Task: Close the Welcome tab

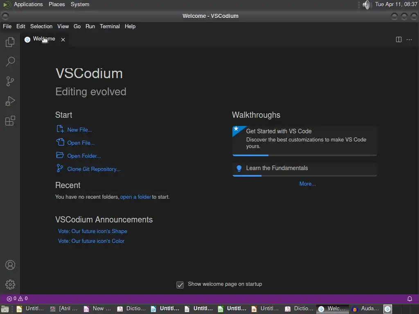Action: [63, 40]
